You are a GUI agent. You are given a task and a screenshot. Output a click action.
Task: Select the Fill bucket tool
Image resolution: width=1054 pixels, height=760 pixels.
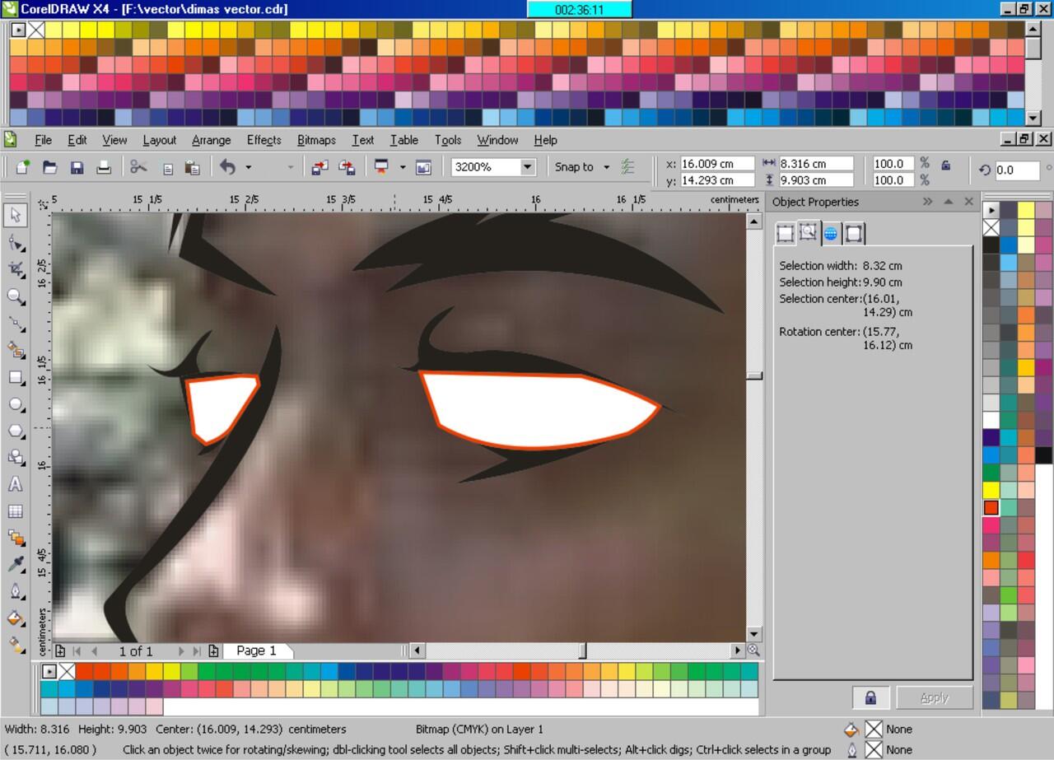pyautogui.click(x=16, y=618)
